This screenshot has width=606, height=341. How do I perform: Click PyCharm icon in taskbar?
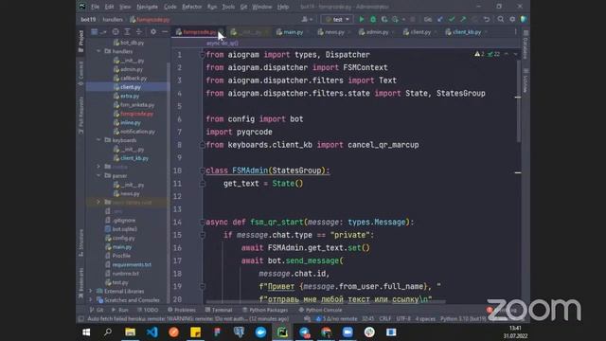click(x=282, y=332)
